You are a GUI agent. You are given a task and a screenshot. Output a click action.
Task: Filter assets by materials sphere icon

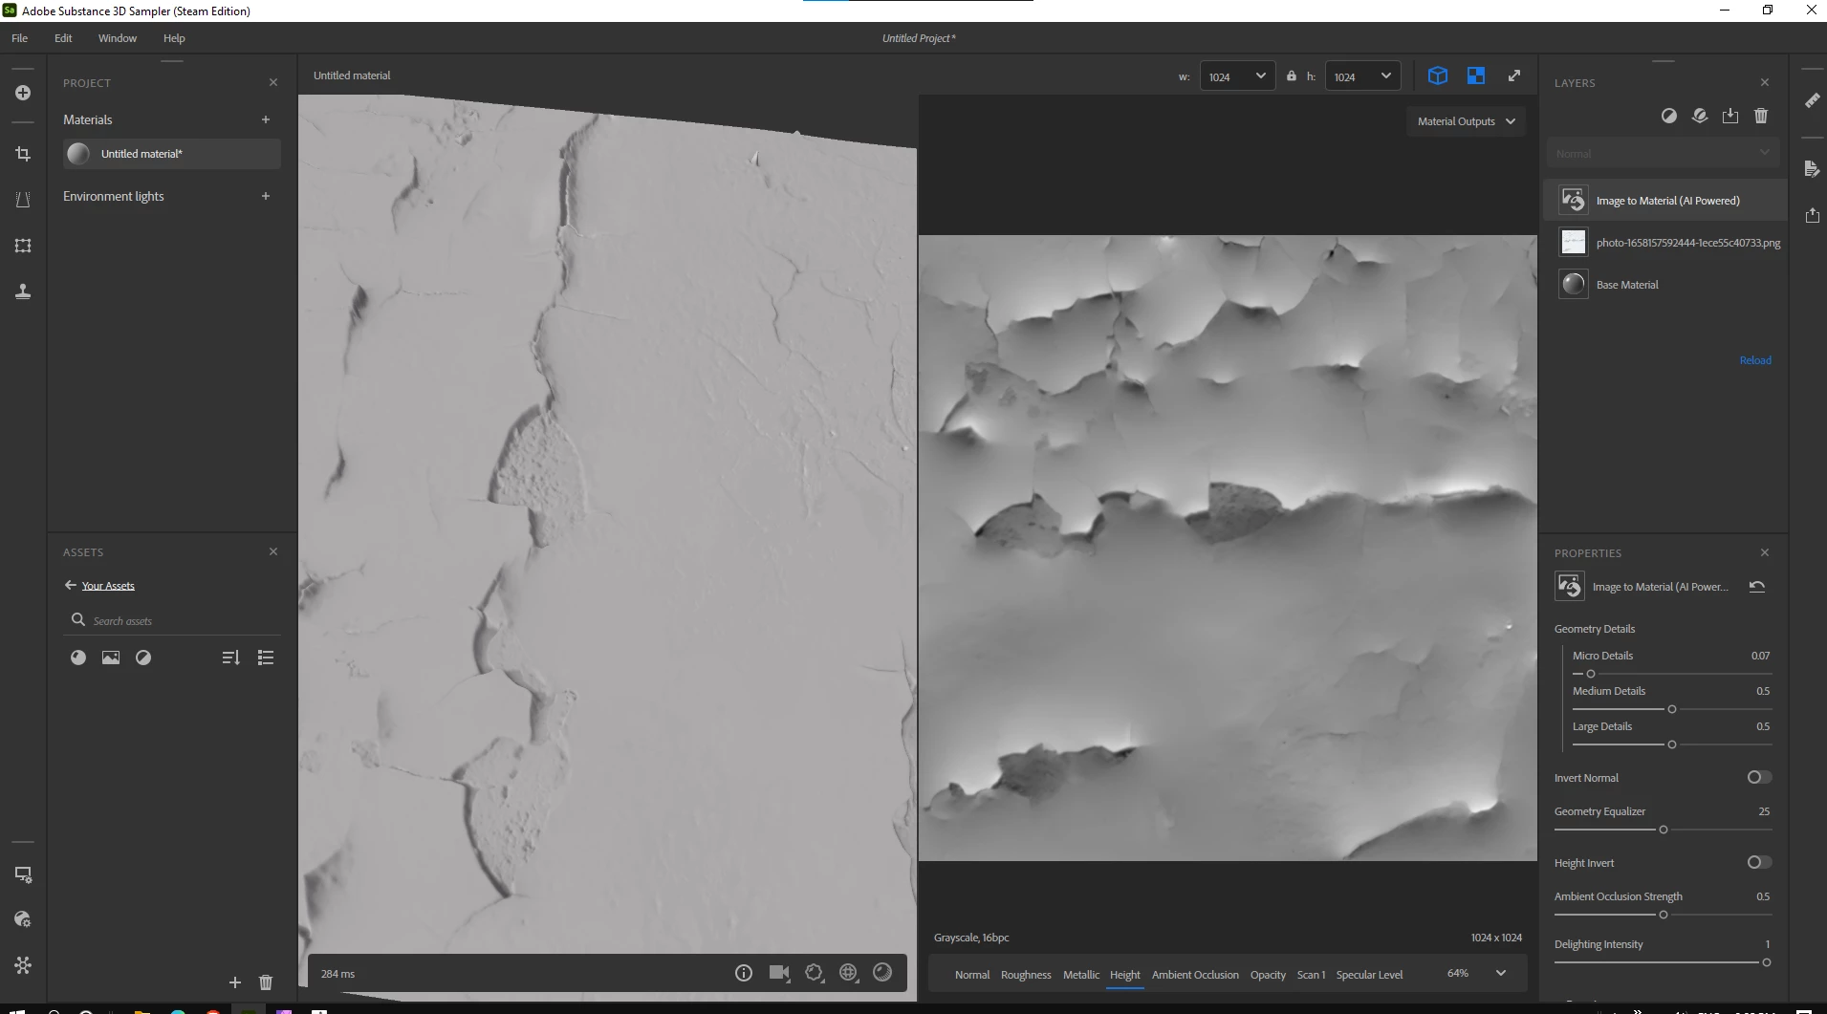tap(78, 658)
